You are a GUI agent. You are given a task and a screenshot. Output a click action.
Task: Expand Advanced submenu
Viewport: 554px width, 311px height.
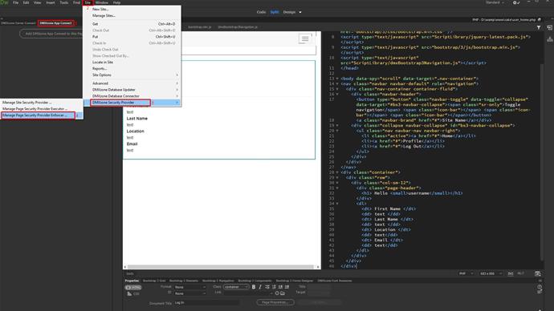tap(132, 83)
